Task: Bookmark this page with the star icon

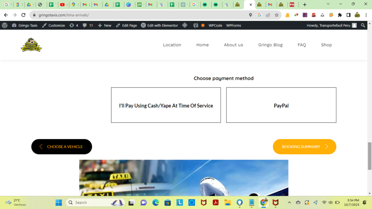Action: (276, 15)
